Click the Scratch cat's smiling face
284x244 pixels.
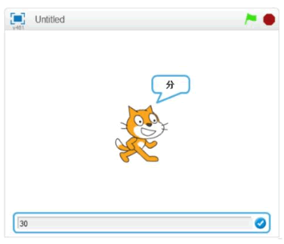click(146, 124)
